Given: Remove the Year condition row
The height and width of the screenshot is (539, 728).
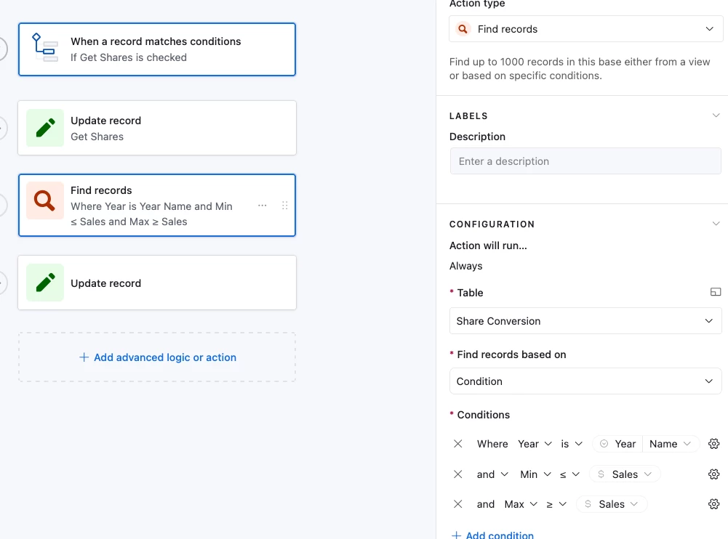Looking at the screenshot, I should 458,444.
